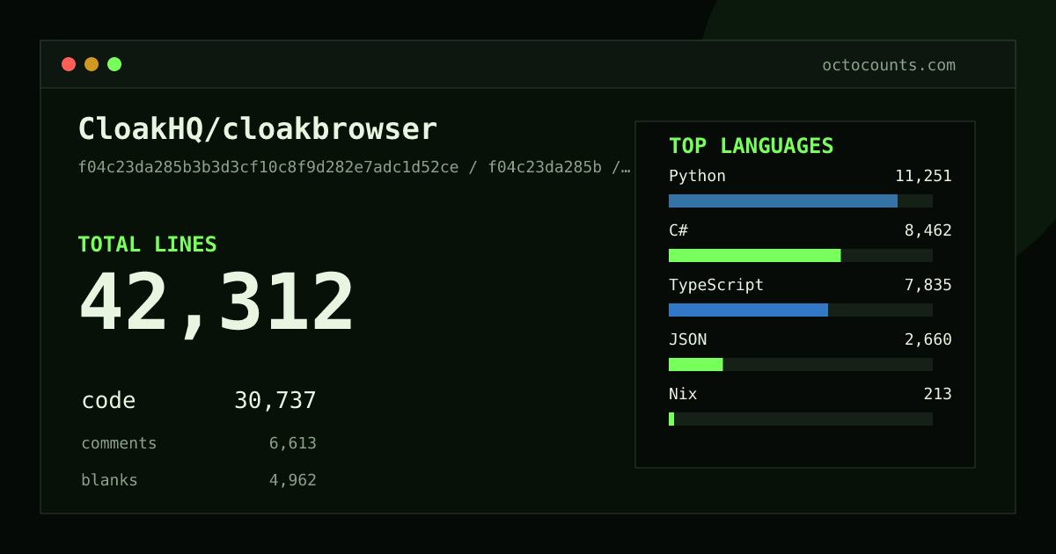Screen dimensions: 1056x554
Task: Click the C# language label
Action: [x=678, y=230]
